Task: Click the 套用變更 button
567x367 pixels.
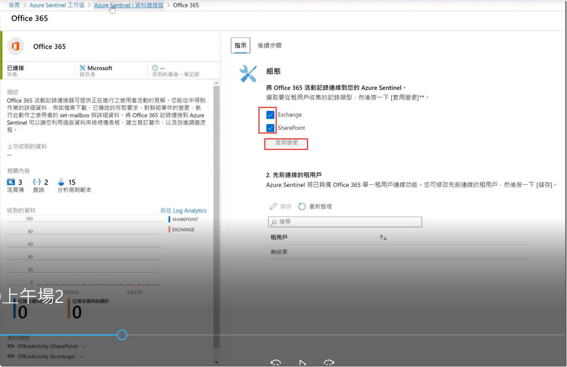Action: 286,143
